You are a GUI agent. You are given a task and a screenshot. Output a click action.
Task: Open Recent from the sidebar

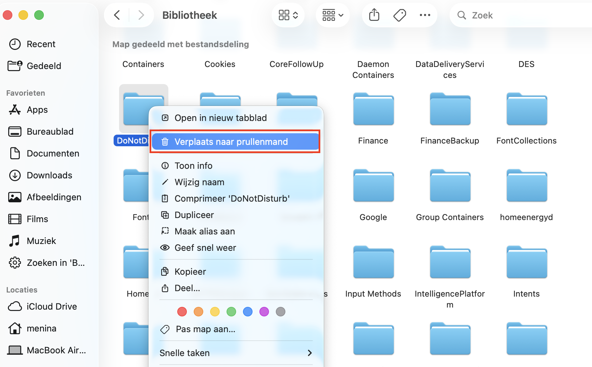coord(41,44)
